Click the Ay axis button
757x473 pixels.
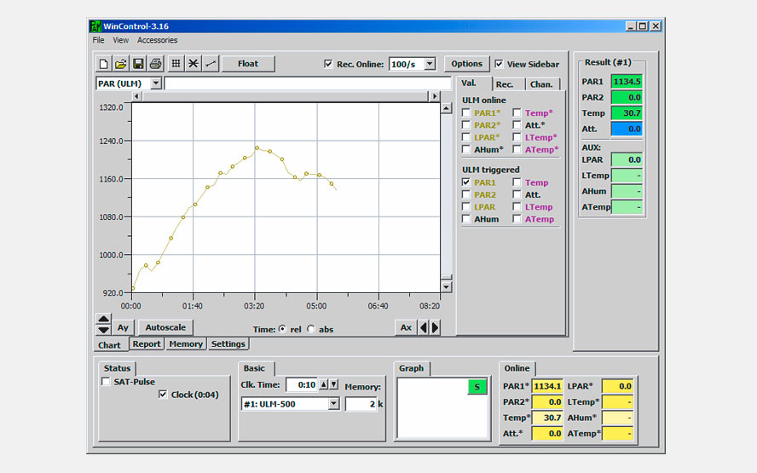[123, 328]
